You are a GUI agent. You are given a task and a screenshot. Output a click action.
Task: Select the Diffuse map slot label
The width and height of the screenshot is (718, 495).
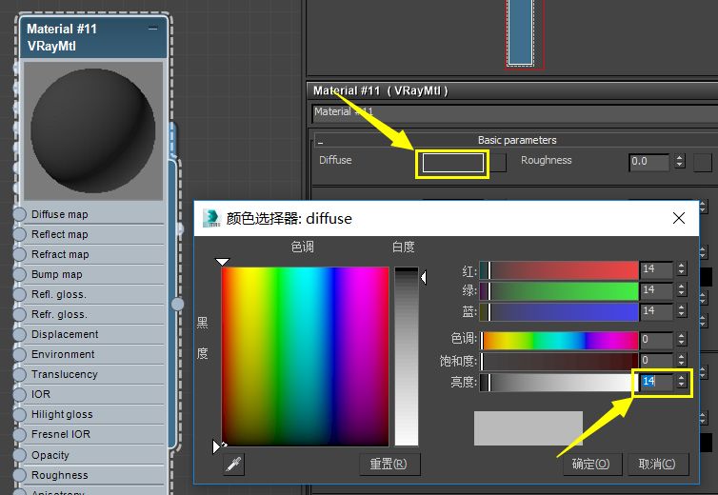tap(60, 214)
